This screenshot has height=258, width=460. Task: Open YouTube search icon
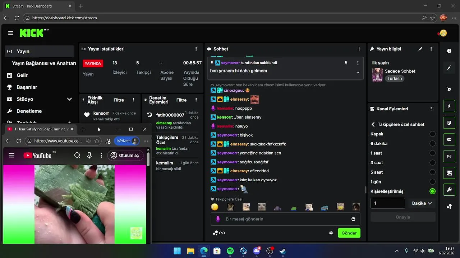point(77,155)
